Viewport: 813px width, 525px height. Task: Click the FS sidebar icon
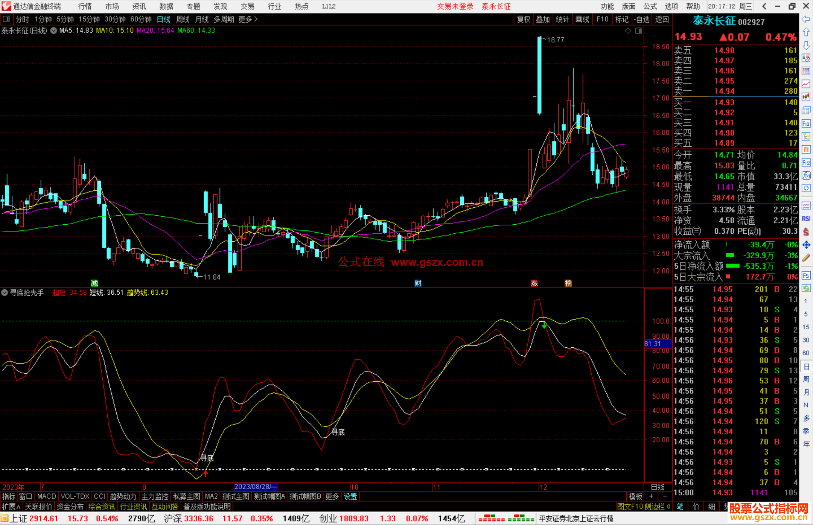coord(806,275)
